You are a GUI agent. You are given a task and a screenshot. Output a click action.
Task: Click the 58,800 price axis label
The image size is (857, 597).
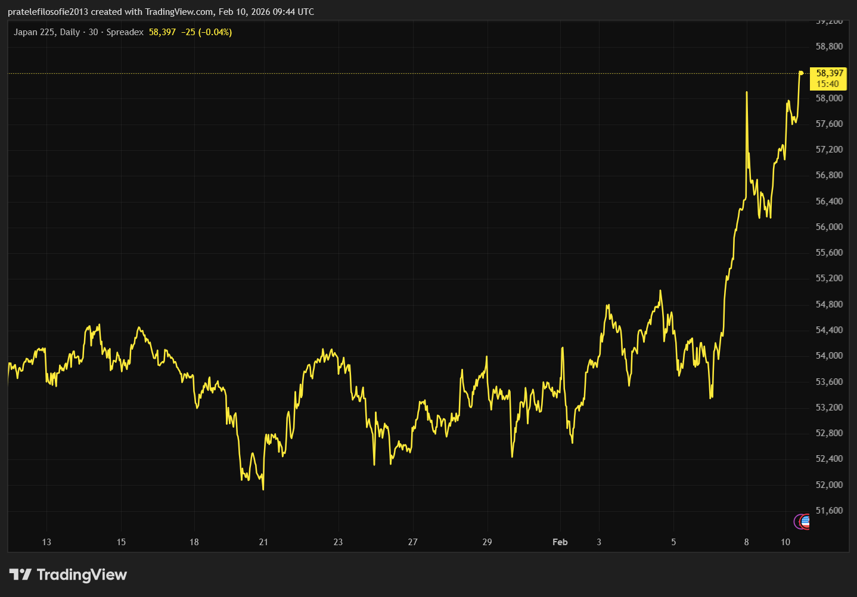(829, 46)
